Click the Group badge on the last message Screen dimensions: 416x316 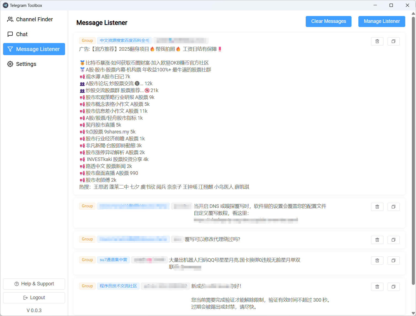[x=87, y=286]
